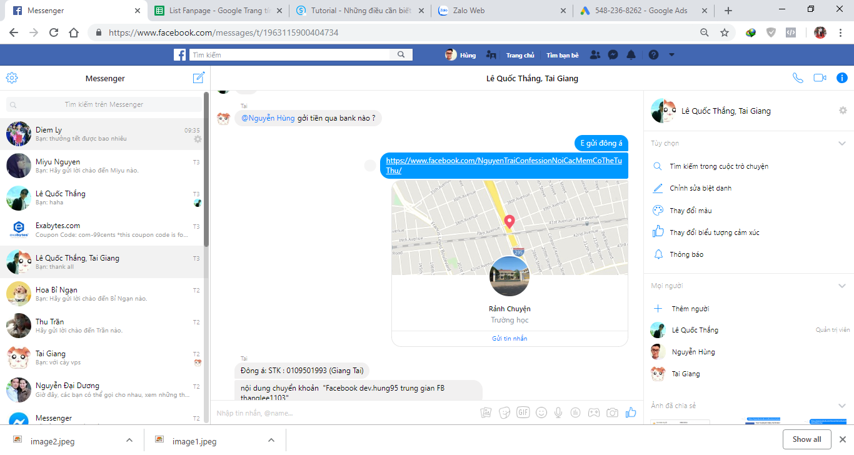Open conversation gear next to group name

click(x=843, y=111)
